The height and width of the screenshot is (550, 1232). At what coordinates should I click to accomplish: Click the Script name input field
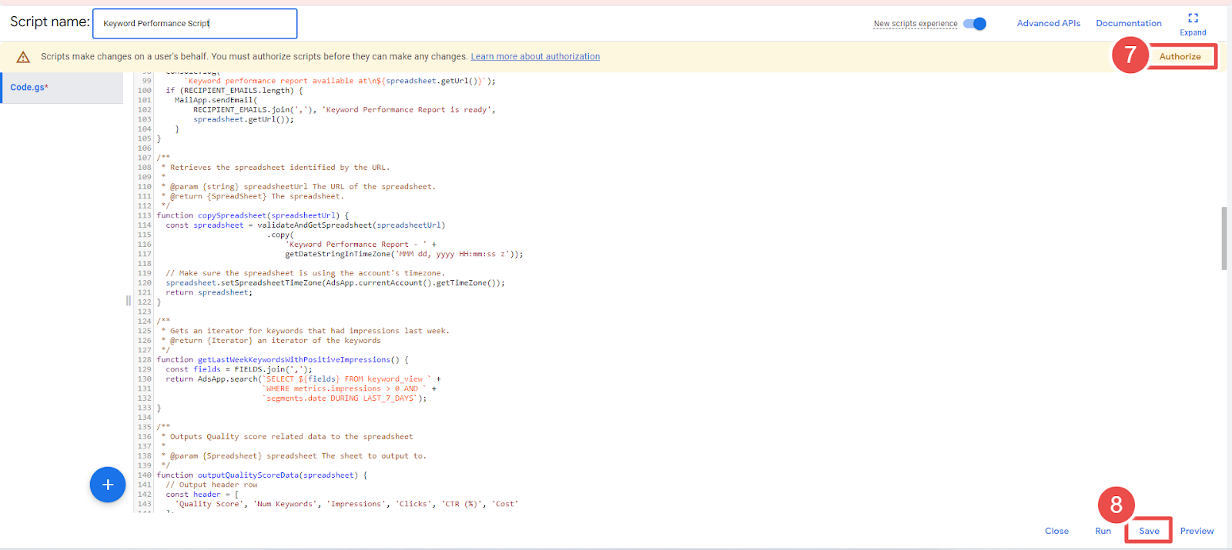(x=195, y=24)
